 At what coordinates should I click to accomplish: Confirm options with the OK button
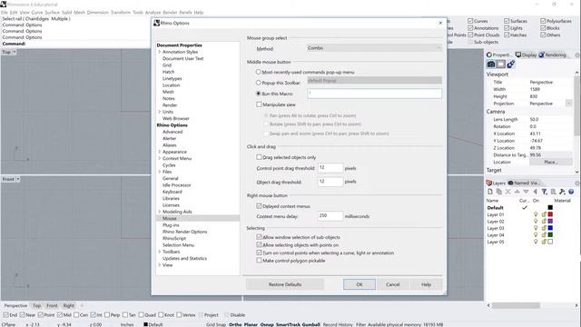(x=359, y=284)
